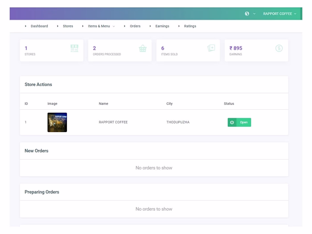Screen dimensions: 312x234
Task: Click the arrow bullet before Dashboard
Action: point(25,26)
